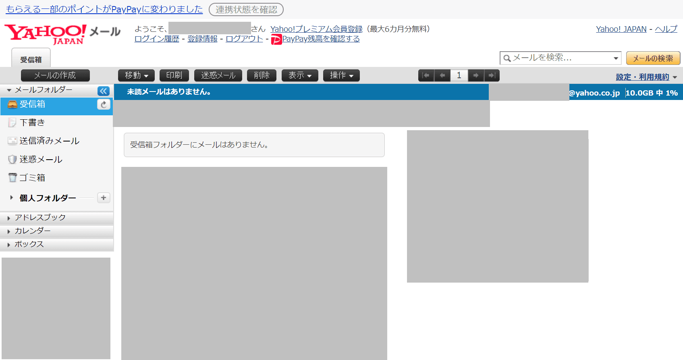This screenshot has width=683, height=360.
Task: Expand the アドレスブック section
Action: tap(9, 218)
